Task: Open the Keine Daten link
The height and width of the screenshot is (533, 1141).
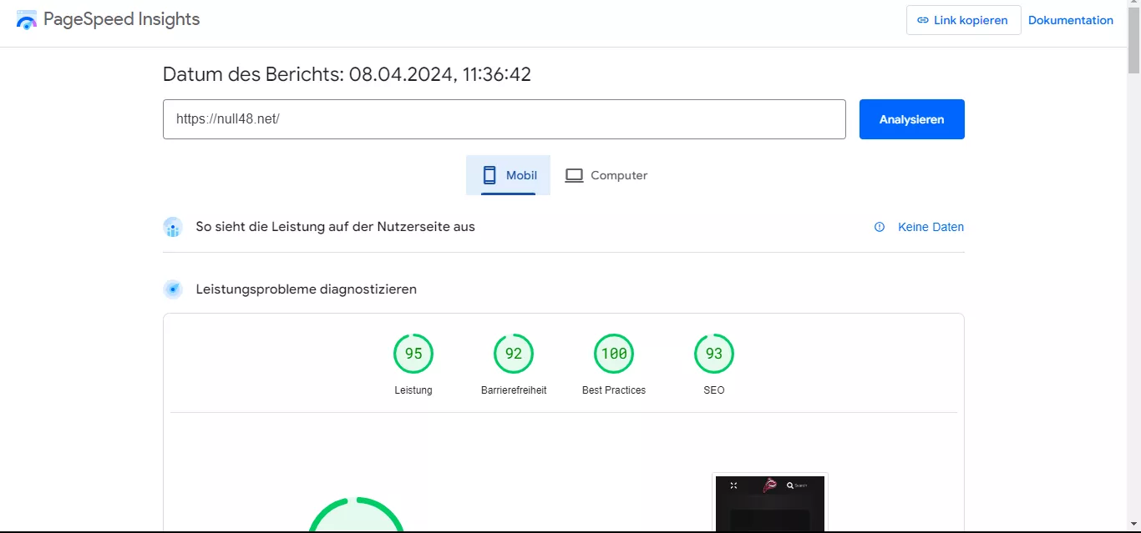Action: pyautogui.click(x=931, y=227)
